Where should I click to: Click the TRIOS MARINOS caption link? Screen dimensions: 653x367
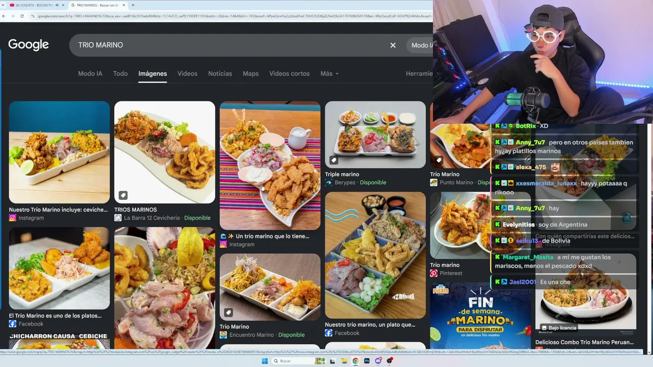pyautogui.click(x=135, y=209)
